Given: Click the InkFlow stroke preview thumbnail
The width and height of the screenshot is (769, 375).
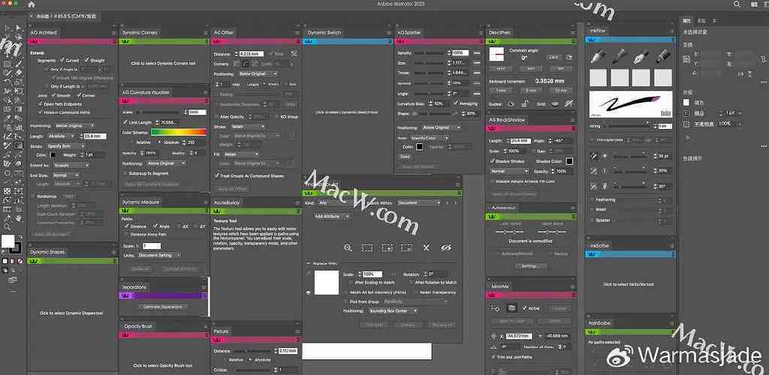Looking at the screenshot, I should 630,103.
